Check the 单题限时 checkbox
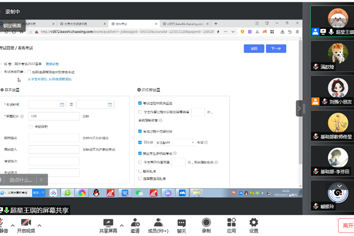This screenshot has height=236, width=354. 31,126
